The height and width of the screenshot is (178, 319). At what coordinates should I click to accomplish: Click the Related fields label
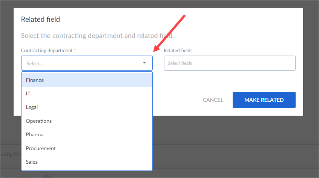pyautogui.click(x=178, y=50)
